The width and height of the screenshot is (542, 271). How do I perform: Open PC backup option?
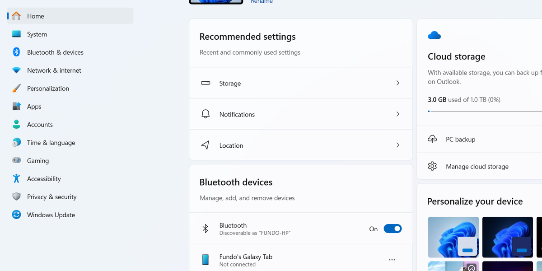coord(460,140)
